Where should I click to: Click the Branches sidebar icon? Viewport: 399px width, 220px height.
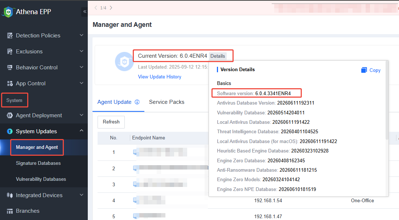[x=10, y=211]
